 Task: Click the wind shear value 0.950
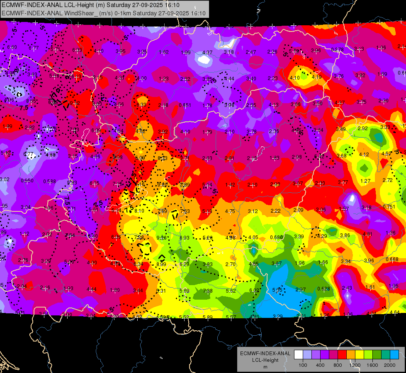[x=27, y=180]
